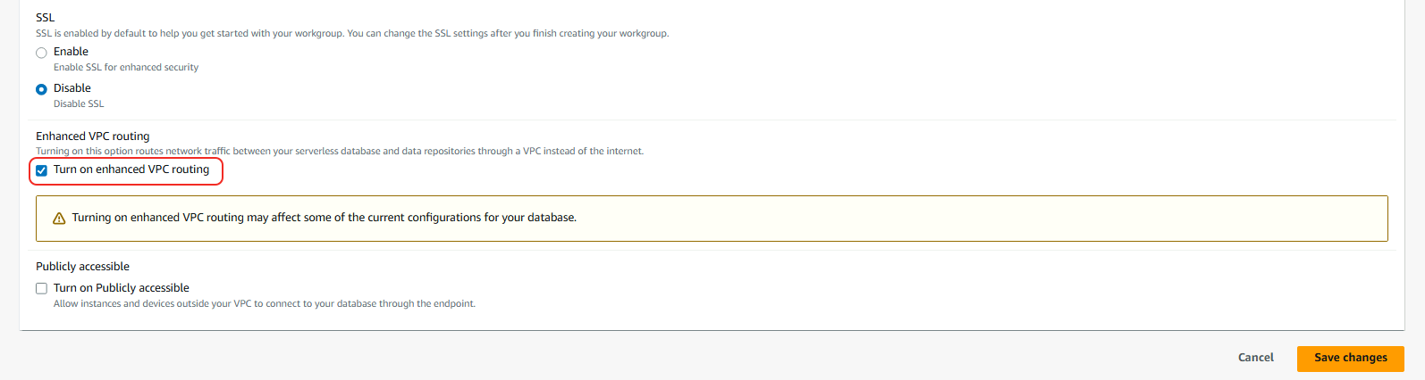Click the "Allow instances and devices outside" description
The image size is (1425, 380).
(x=265, y=304)
